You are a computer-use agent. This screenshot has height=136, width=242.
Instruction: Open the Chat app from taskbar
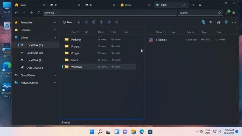[x=125, y=132]
